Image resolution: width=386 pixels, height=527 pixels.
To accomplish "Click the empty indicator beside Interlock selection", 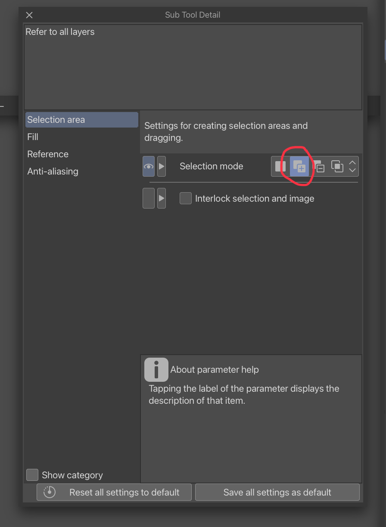I will click(148, 198).
